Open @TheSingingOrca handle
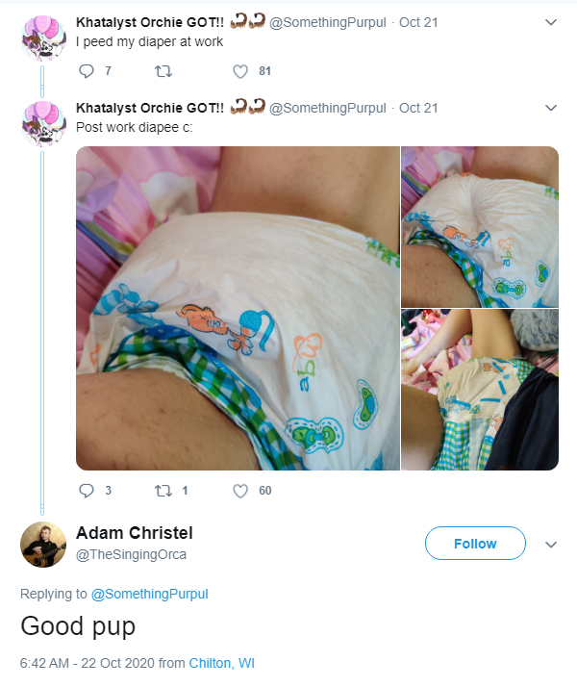The image size is (577, 687). [132, 554]
